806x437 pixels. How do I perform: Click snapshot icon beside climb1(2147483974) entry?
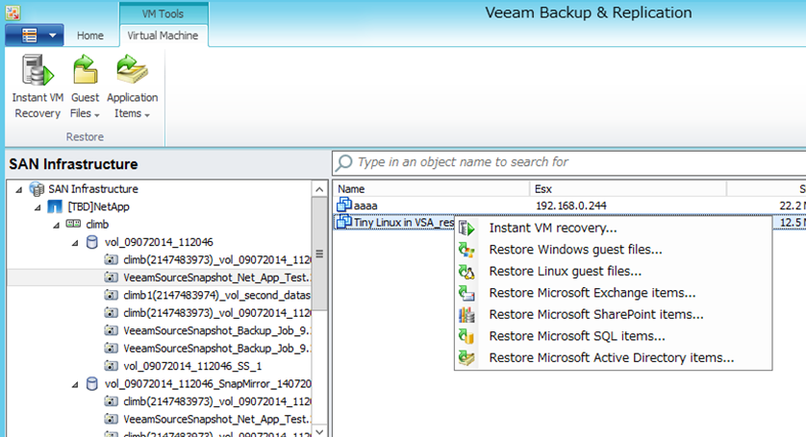111,295
